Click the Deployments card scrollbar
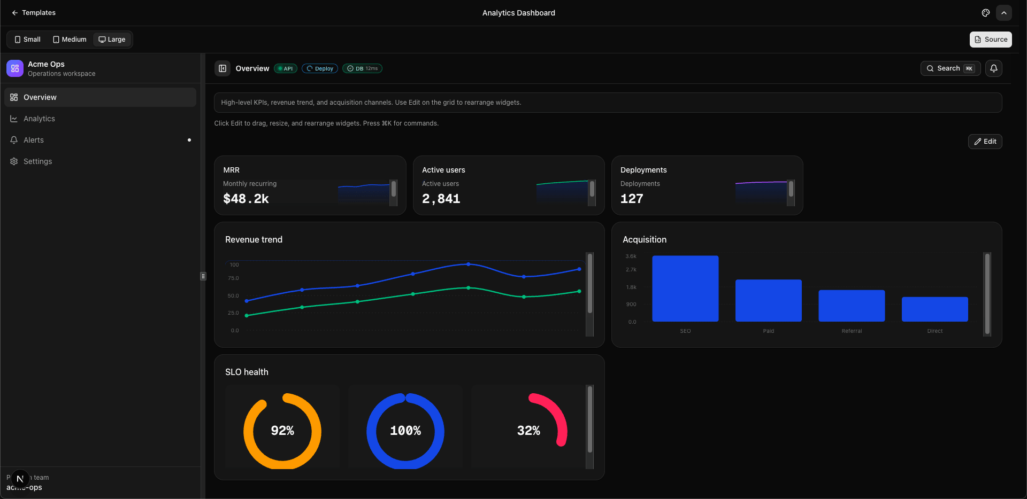The image size is (1027, 499). 791,193
